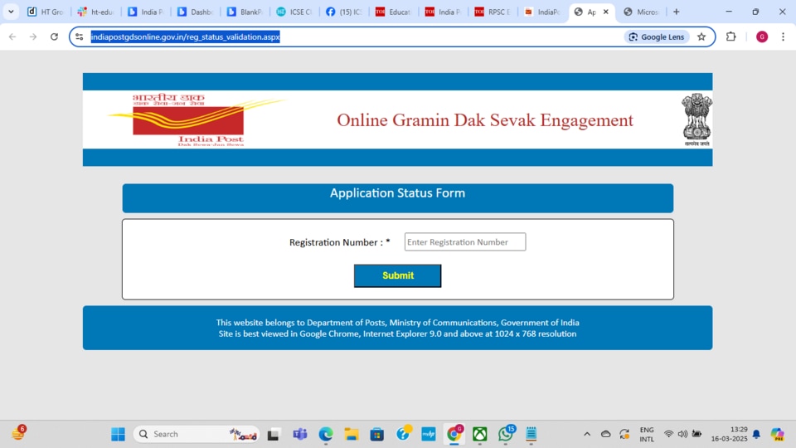The height and width of the screenshot is (448, 796).
Task: Open Microsoft Edge from the taskbar
Action: pos(325,434)
